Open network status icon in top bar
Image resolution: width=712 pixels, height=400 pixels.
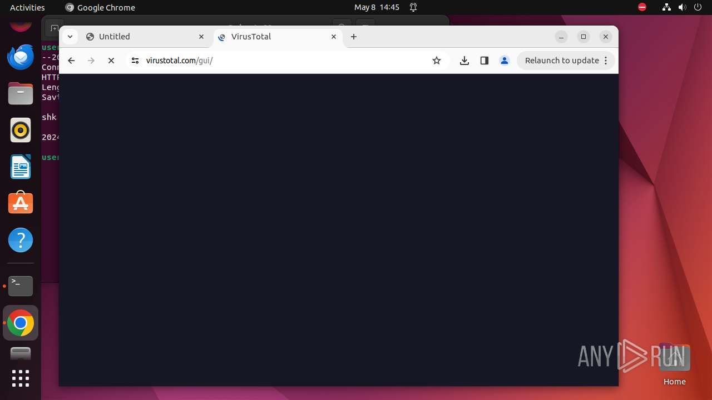[x=666, y=7]
